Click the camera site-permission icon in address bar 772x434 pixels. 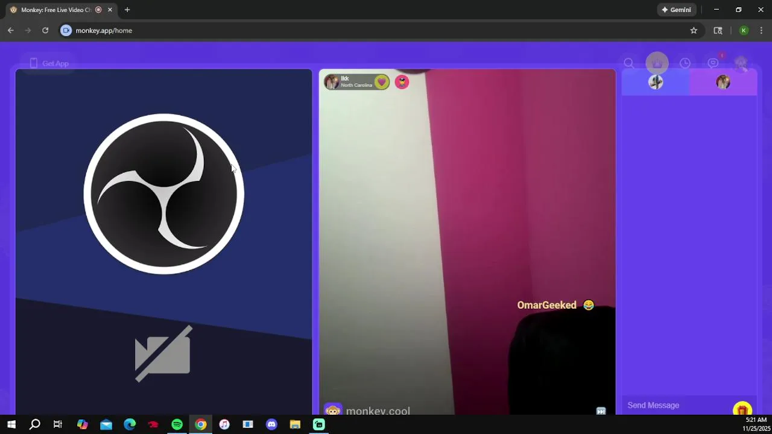point(66,30)
